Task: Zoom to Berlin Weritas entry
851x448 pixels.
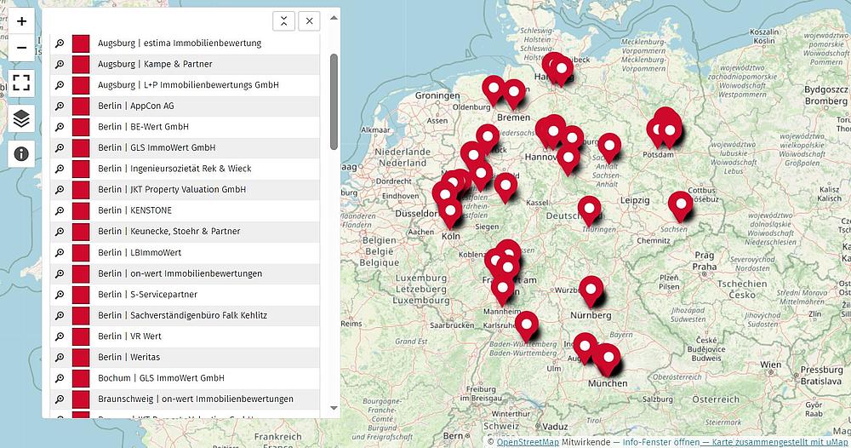Action: pos(60,357)
